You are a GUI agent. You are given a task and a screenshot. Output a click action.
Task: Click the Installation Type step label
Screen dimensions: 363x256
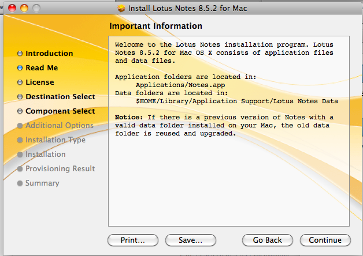pos(55,140)
